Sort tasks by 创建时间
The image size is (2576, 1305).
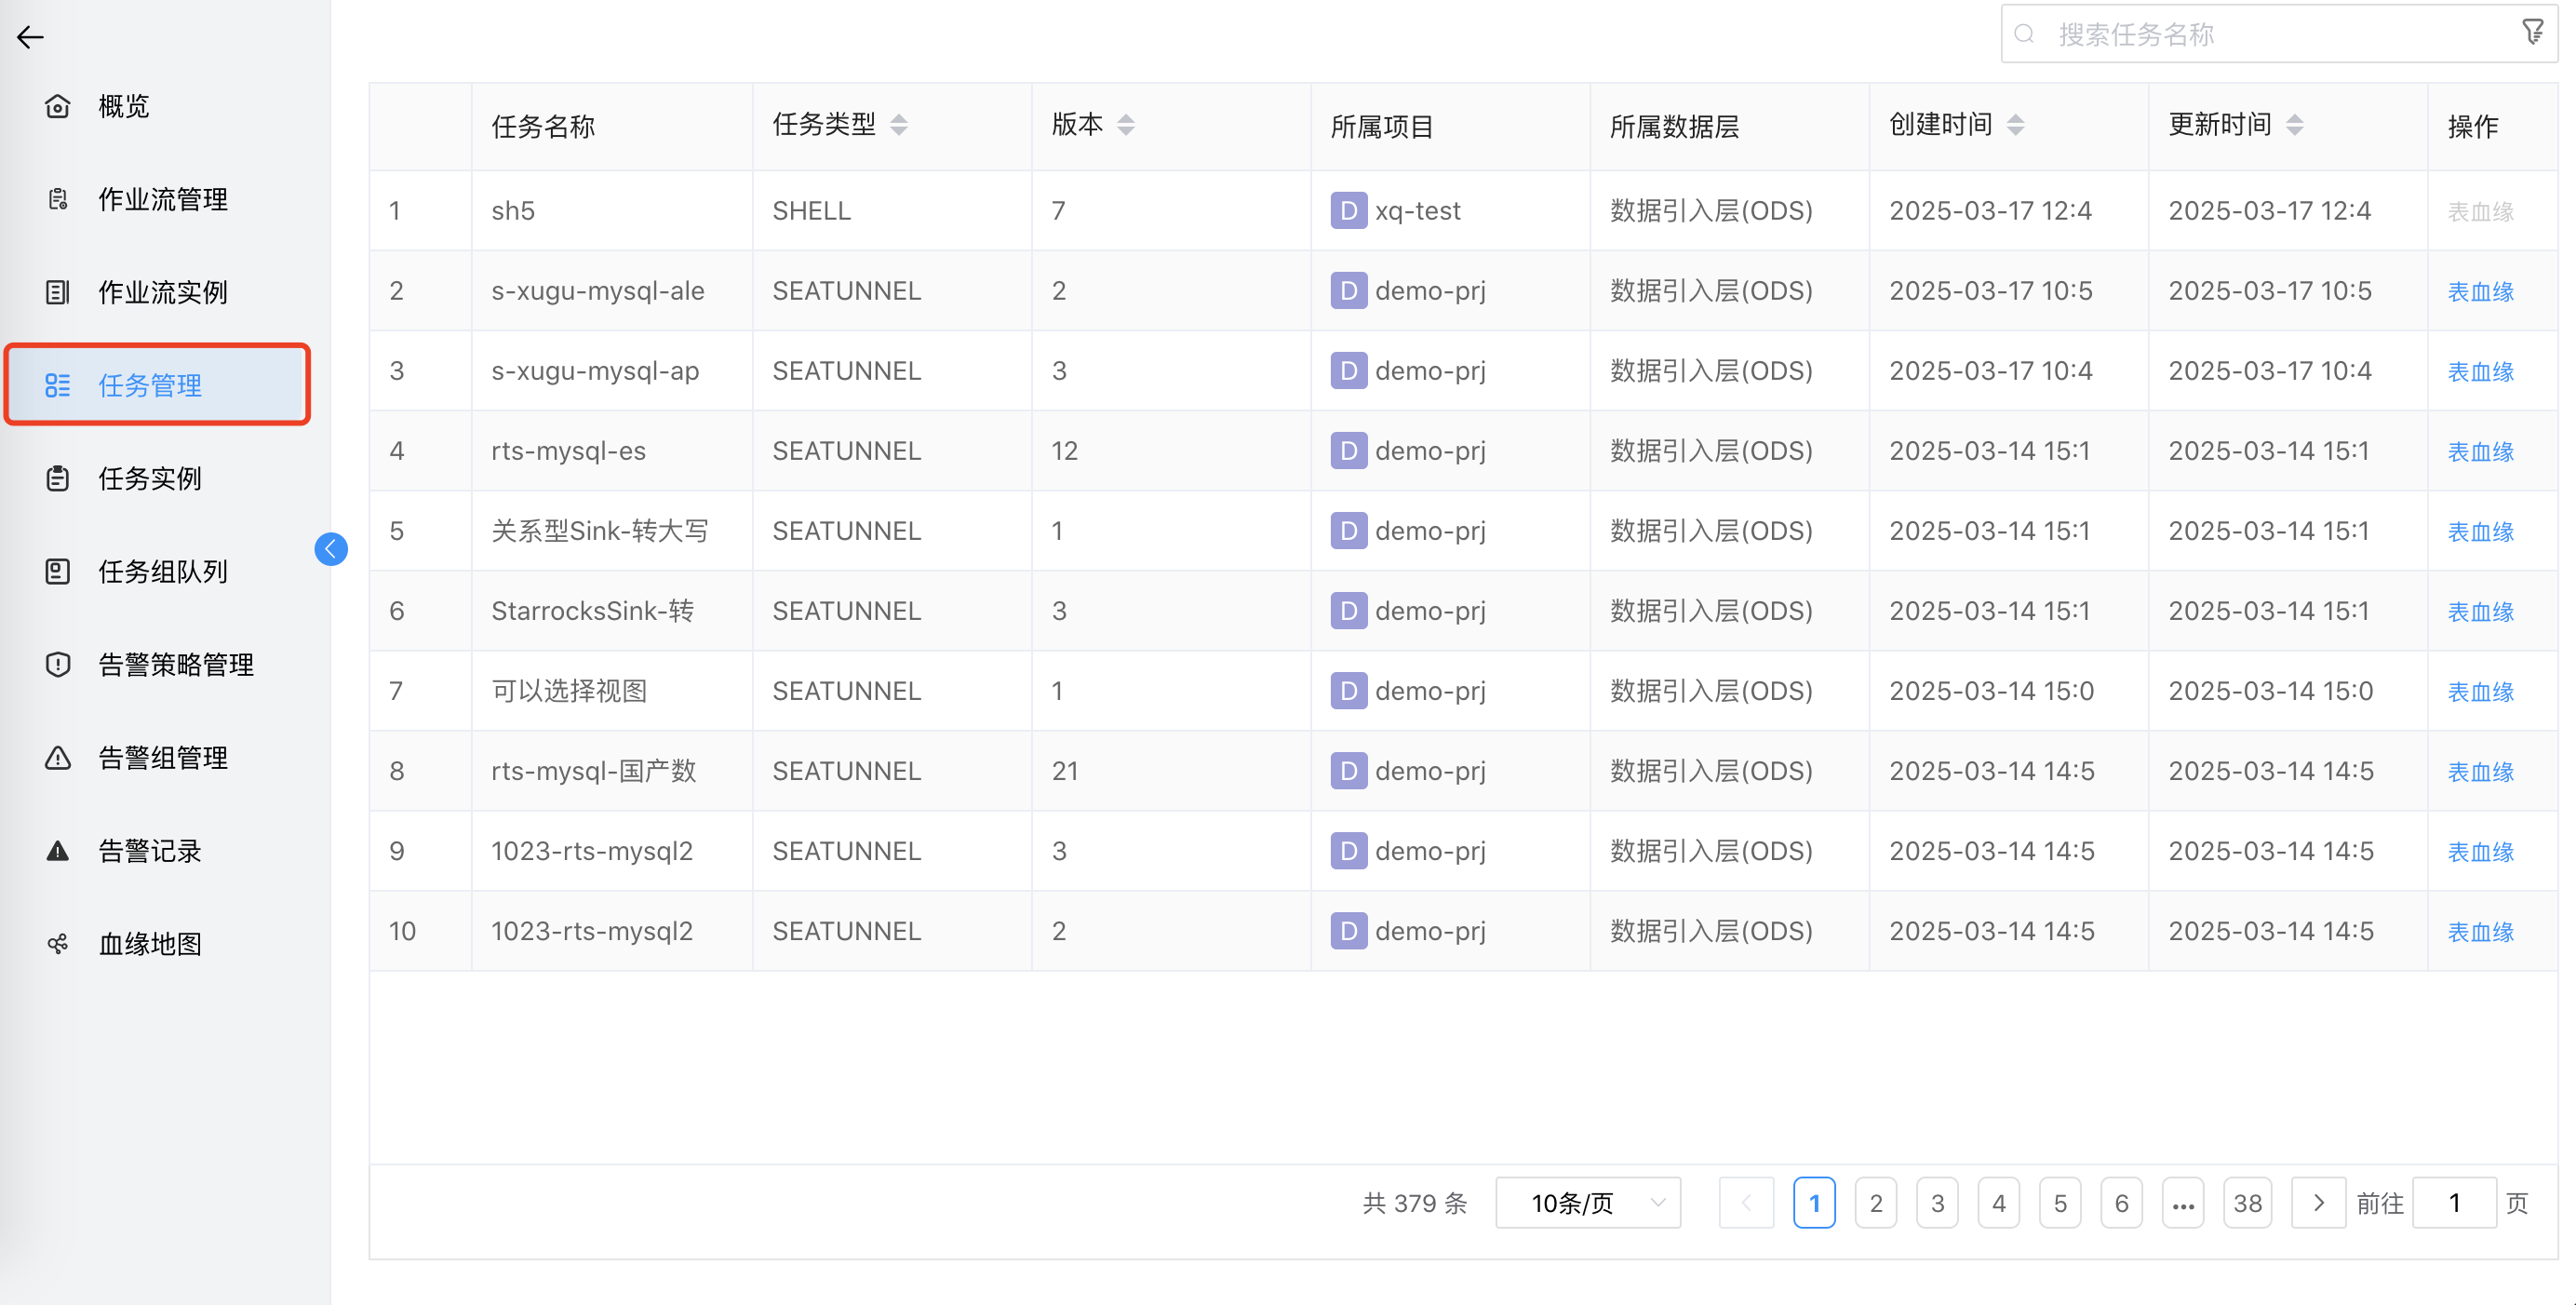point(2016,124)
